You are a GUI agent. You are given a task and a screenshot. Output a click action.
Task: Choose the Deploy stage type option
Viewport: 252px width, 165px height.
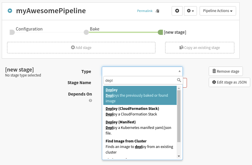(140, 95)
